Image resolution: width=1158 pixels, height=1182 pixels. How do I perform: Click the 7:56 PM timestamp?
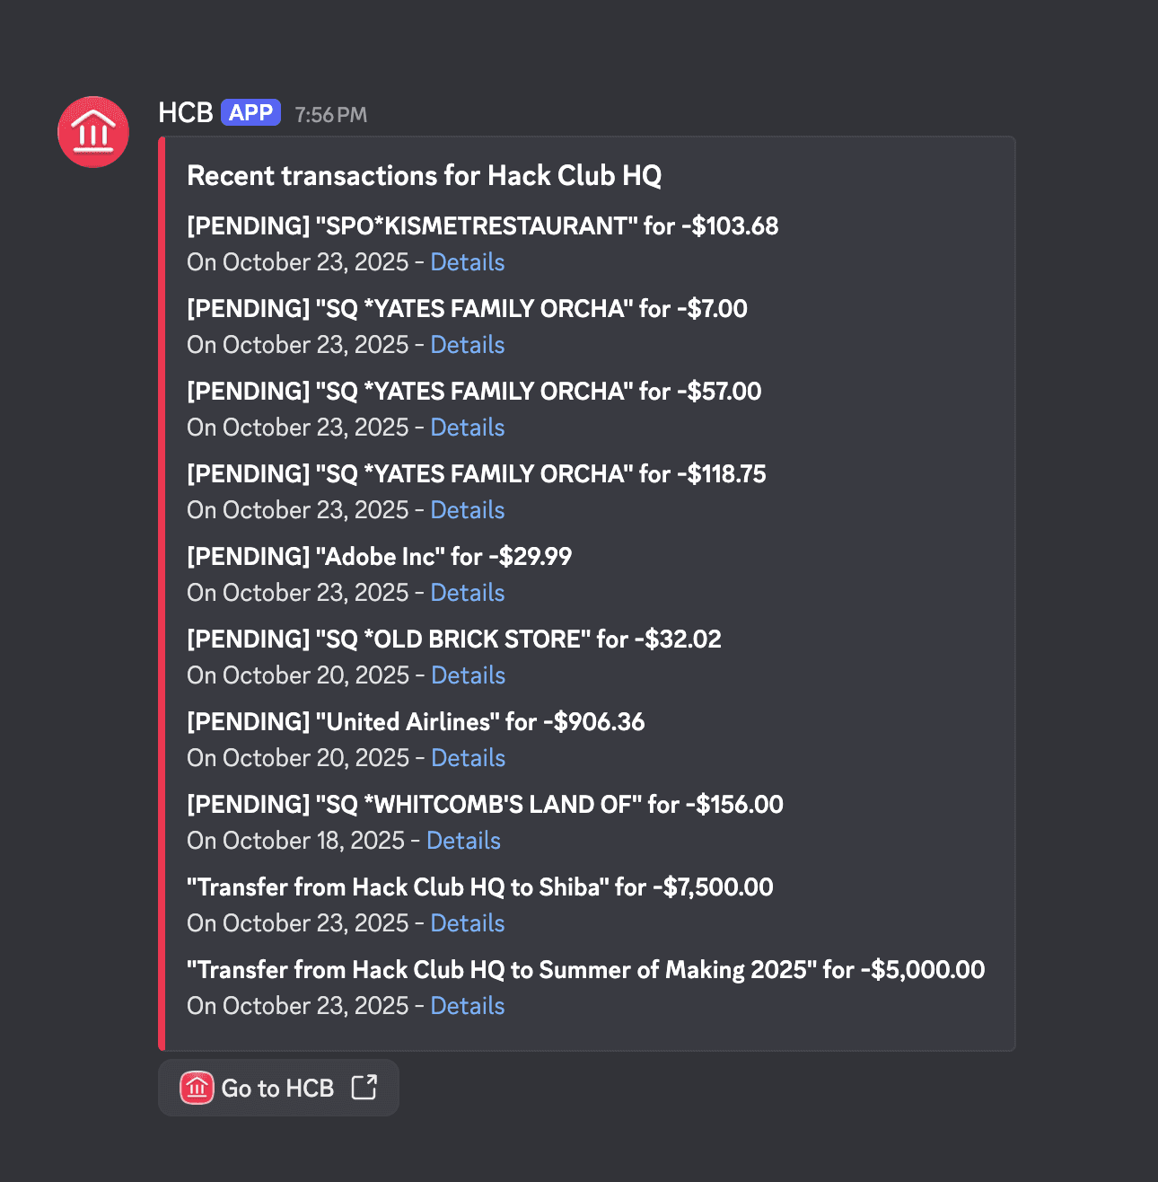click(x=330, y=115)
